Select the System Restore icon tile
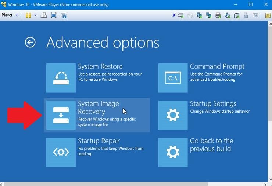This screenshot has width=272, height=186. click(61, 78)
